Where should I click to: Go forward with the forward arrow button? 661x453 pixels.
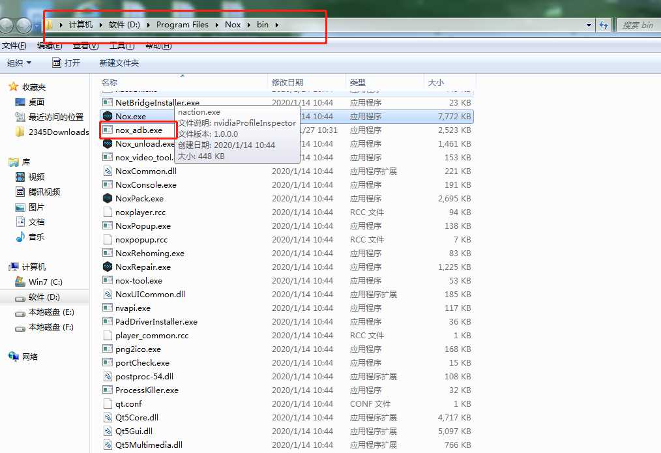pyautogui.click(x=23, y=25)
